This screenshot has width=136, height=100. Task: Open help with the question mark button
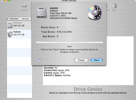[x=39, y=60]
